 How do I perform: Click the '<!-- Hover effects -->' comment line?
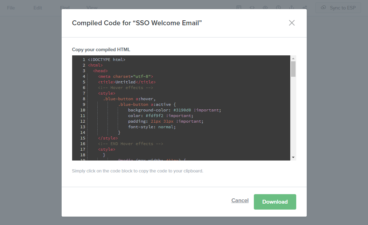[x=126, y=88]
